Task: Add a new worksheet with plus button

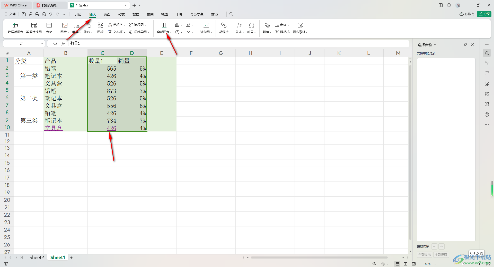Action: [71, 258]
